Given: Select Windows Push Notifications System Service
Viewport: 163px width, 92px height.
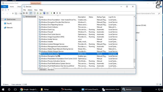Looking at the screenshot, I should (x=78, y=63).
